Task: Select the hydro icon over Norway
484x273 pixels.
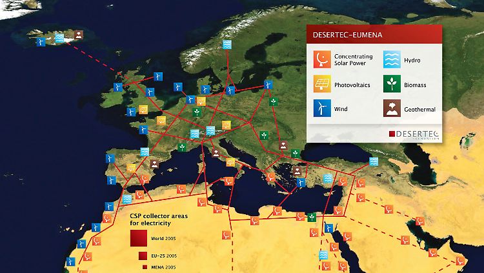Action: tap(227, 45)
